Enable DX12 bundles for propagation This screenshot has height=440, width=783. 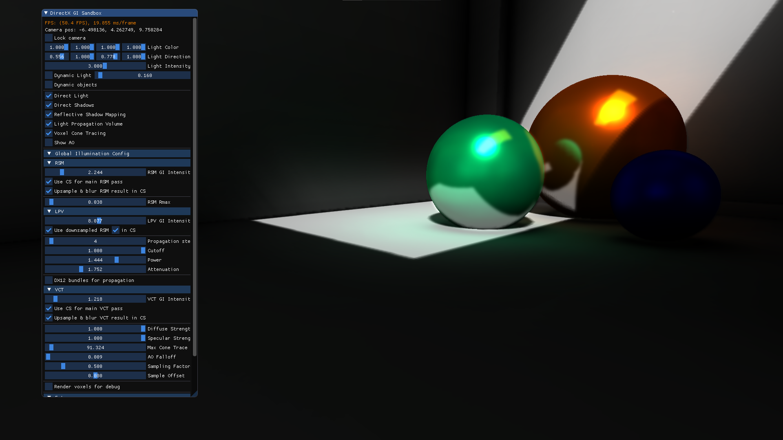pos(49,280)
